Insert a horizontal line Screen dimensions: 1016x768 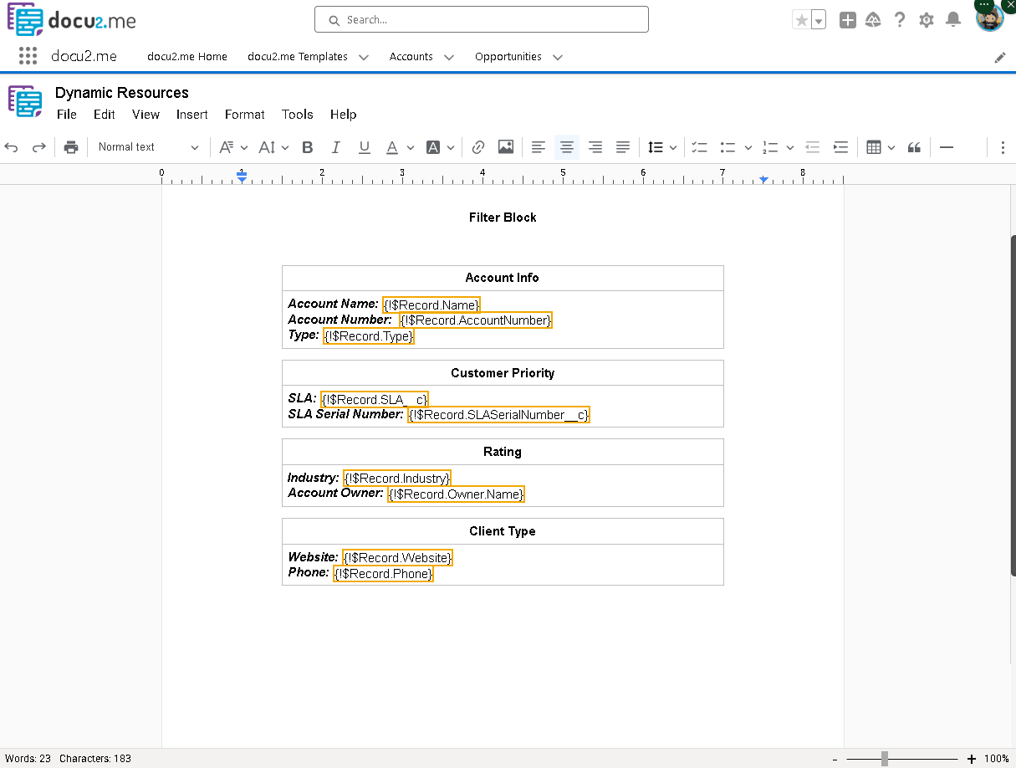point(947,147)
